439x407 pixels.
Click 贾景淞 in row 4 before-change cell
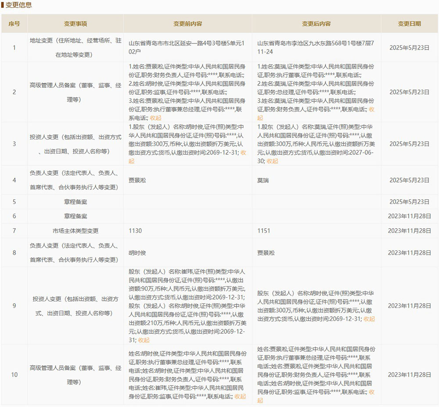coord(137,180)
